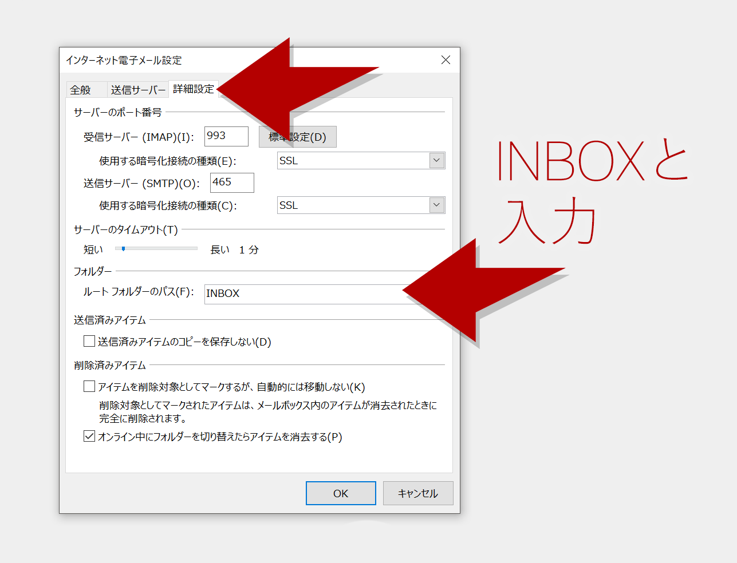
Task: Uncheck オンライン中にフォルダーを切り替えたら消去する
Action: 89,437
